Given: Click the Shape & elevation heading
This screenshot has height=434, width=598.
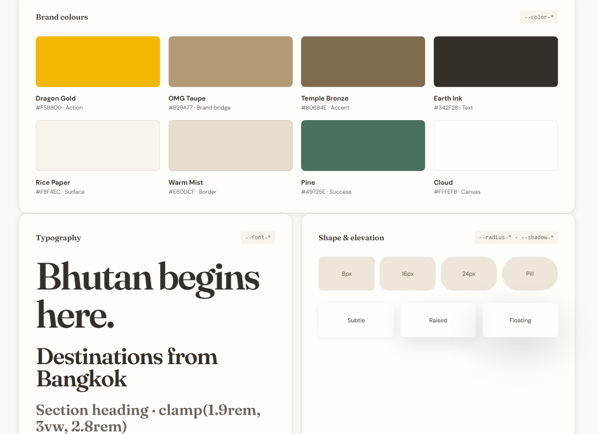Looking at the screenshot, I should (x=351, y=238).
